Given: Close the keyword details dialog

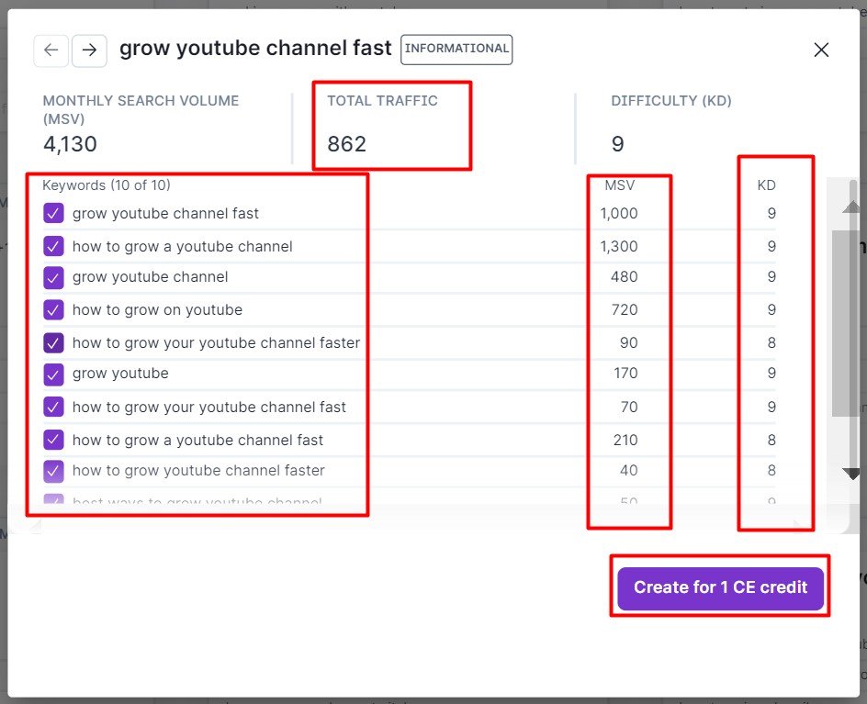Looking at the screenshot, I should click(x=821, y=50).
